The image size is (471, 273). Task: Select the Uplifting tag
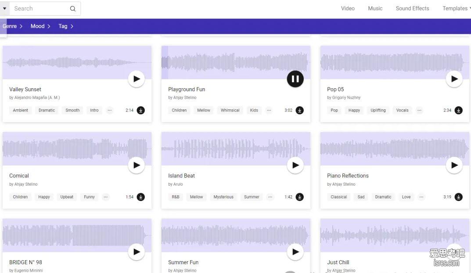pyautogui.click(x=378, y=110)
